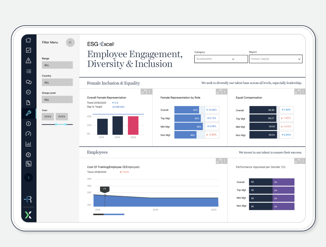Collapse the Filter Menu with the double-chevron button

pyautogui.click(x=70, y=42)
